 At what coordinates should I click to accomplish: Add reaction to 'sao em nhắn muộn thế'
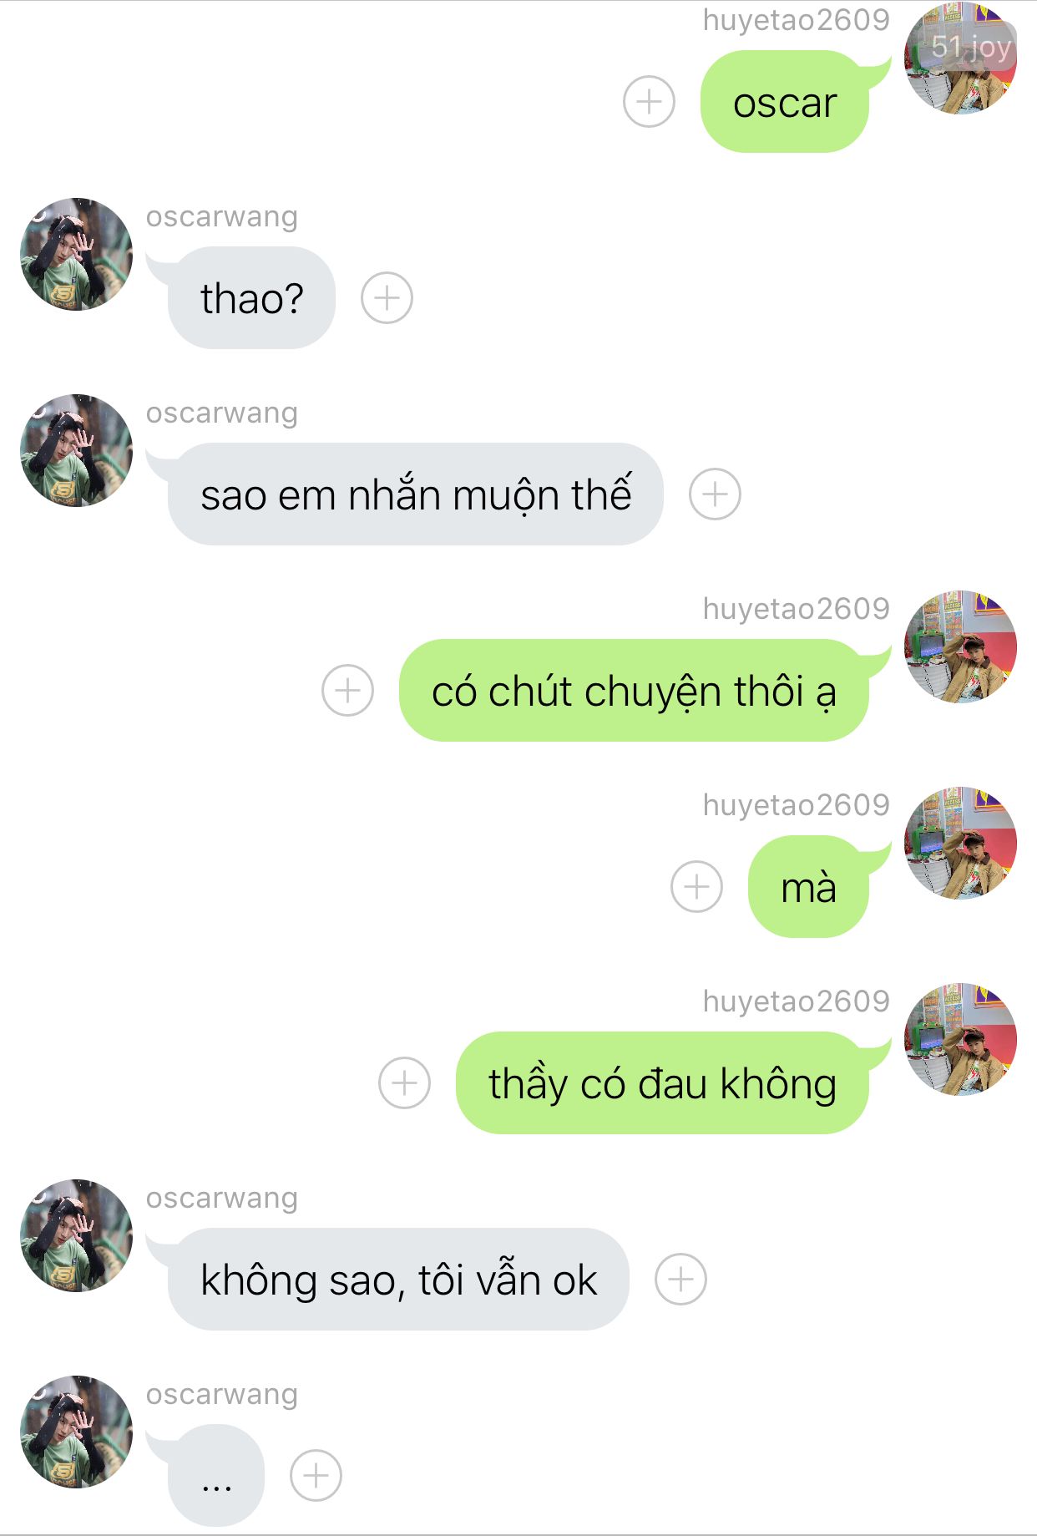(x=715, y=494)
